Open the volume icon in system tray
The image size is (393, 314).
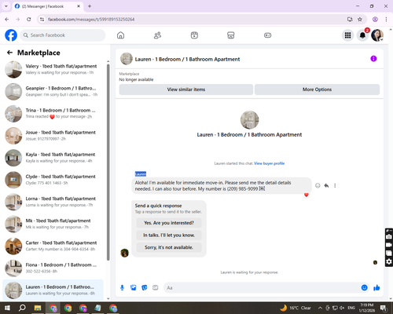point(342,308)
